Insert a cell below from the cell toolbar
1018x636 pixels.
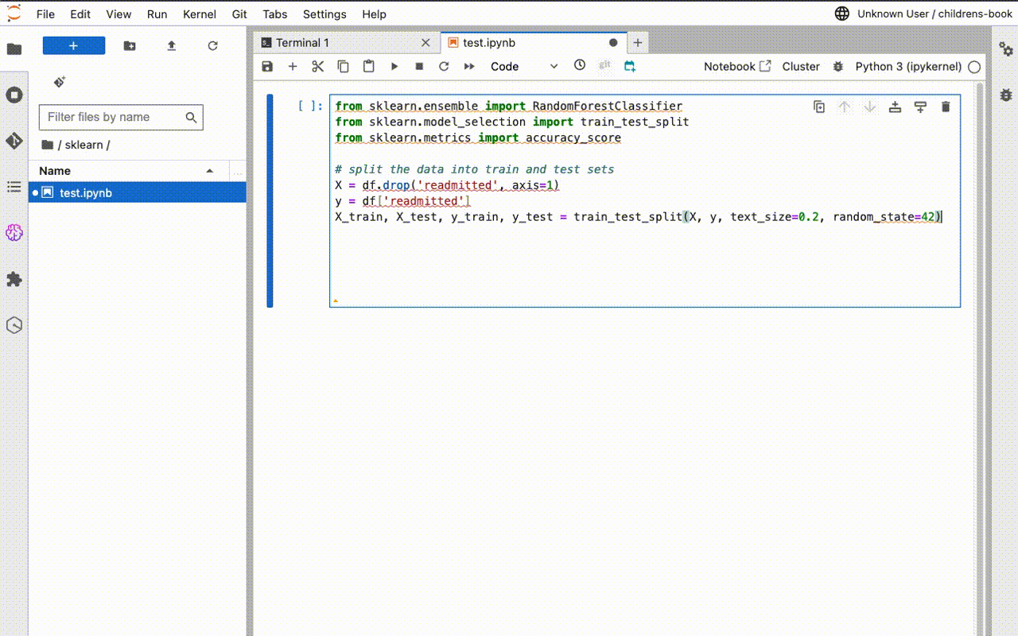tap(920, 107)
